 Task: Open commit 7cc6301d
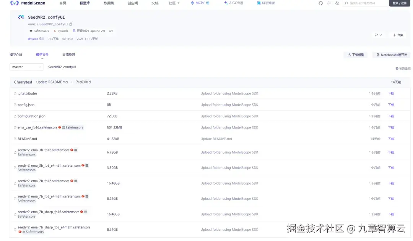coord(83,82)
